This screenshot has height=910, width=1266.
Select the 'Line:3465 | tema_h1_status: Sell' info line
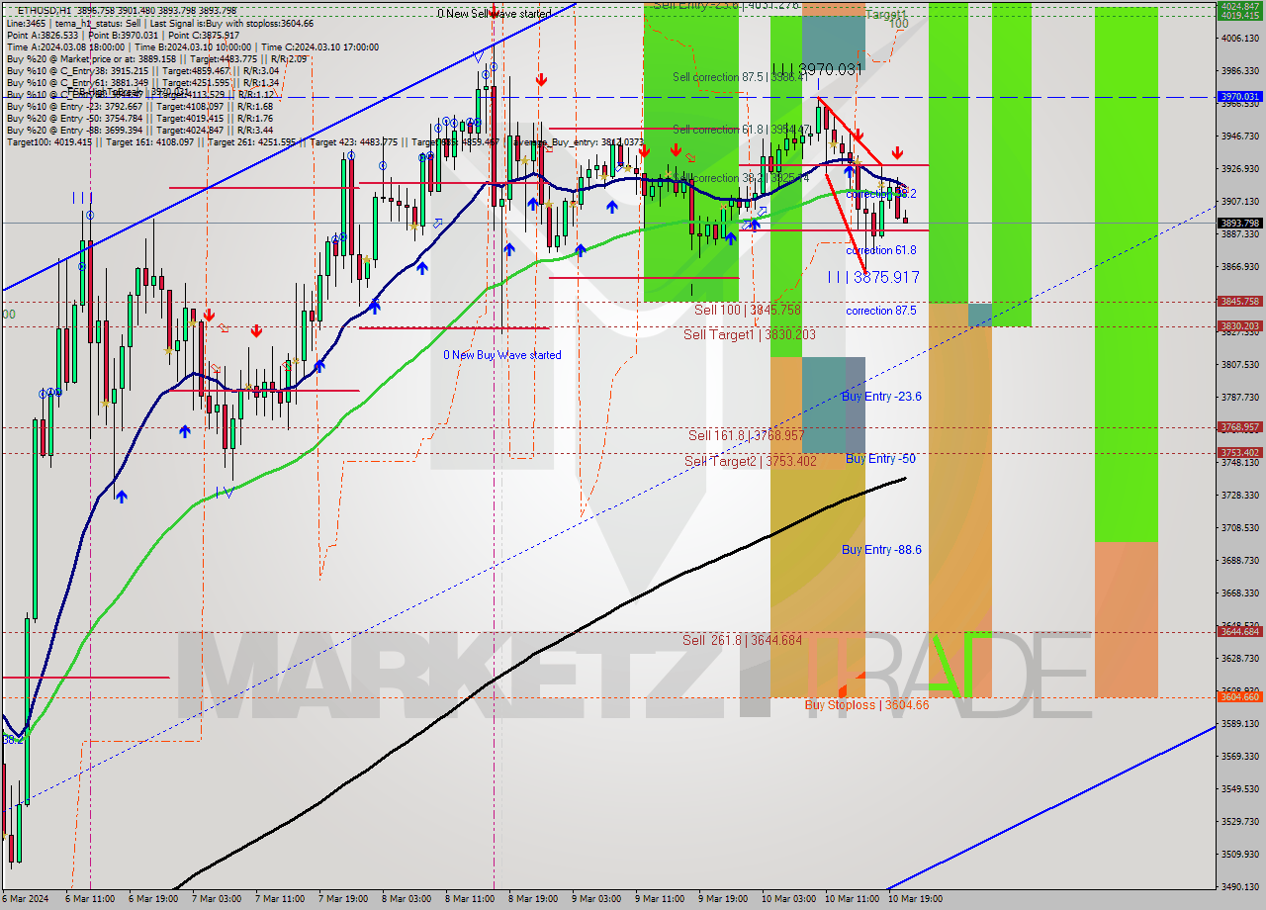tap(160, 23)
